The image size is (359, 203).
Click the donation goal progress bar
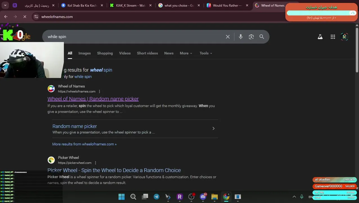[322, 13]
